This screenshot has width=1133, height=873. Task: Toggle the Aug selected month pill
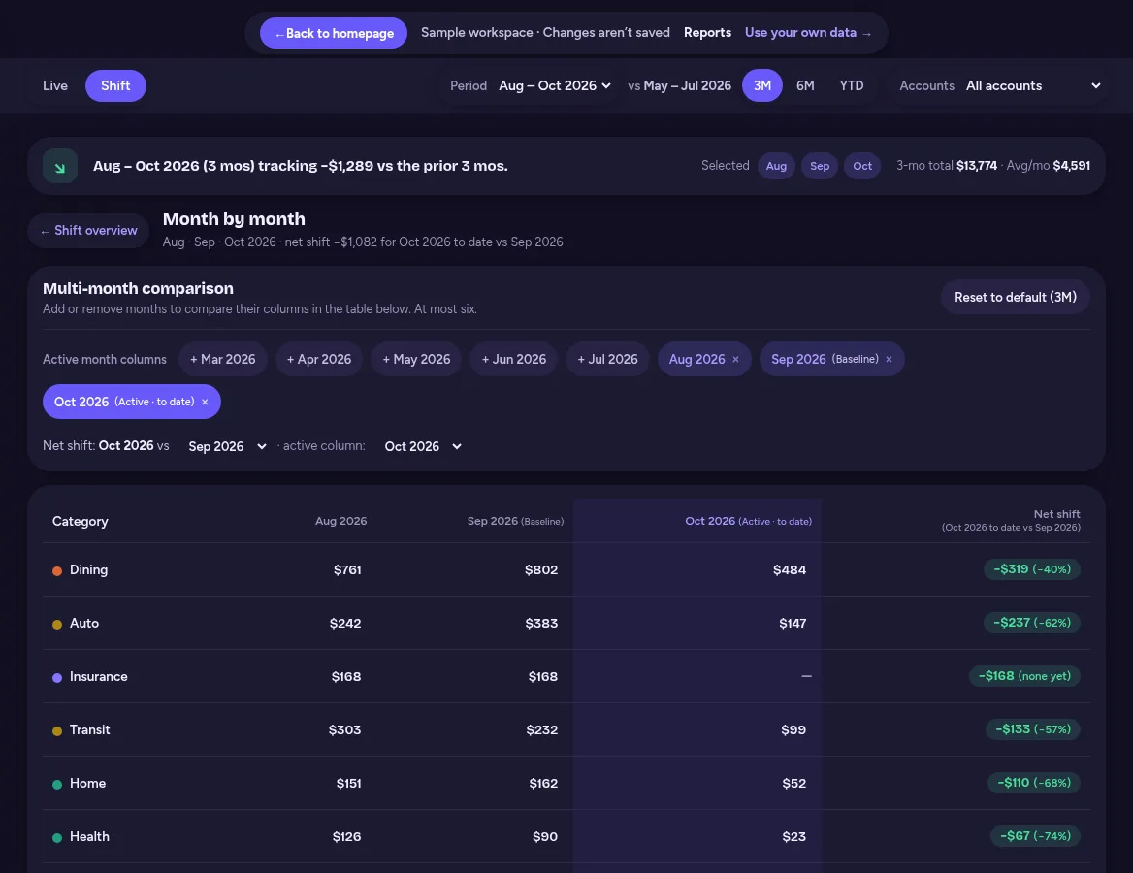(776, 166)
